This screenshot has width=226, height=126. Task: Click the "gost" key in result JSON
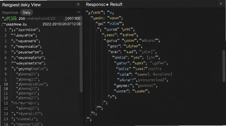[114, 46]
